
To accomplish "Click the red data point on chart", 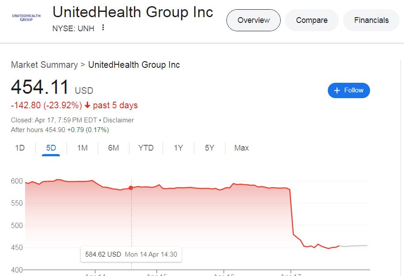I will pos(131,188).
